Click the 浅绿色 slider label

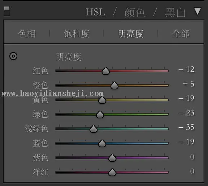(x=36, y=129)
